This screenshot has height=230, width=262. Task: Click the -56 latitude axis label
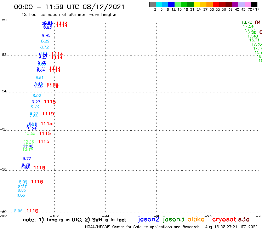[3, 129]
